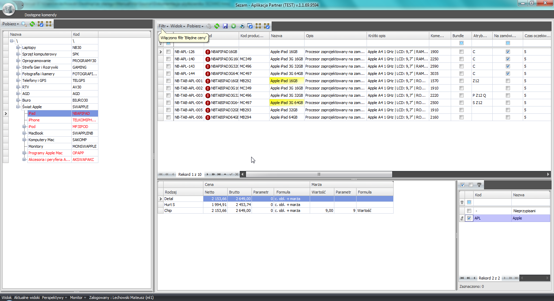Click the highlighted Apple iPad 3G 64GB cell
554x301 pixels.
pyautogui.click(x=287, y=103)
